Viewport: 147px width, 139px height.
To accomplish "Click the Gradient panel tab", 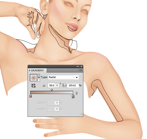I will (37, 70).
